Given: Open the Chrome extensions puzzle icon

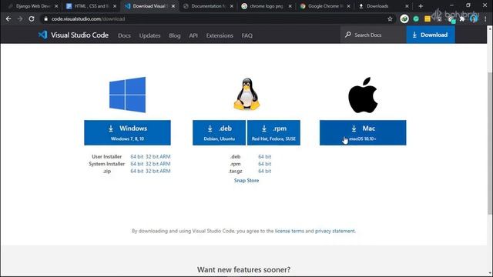Looking at the screenshot, I should click(x=462, y=18).
